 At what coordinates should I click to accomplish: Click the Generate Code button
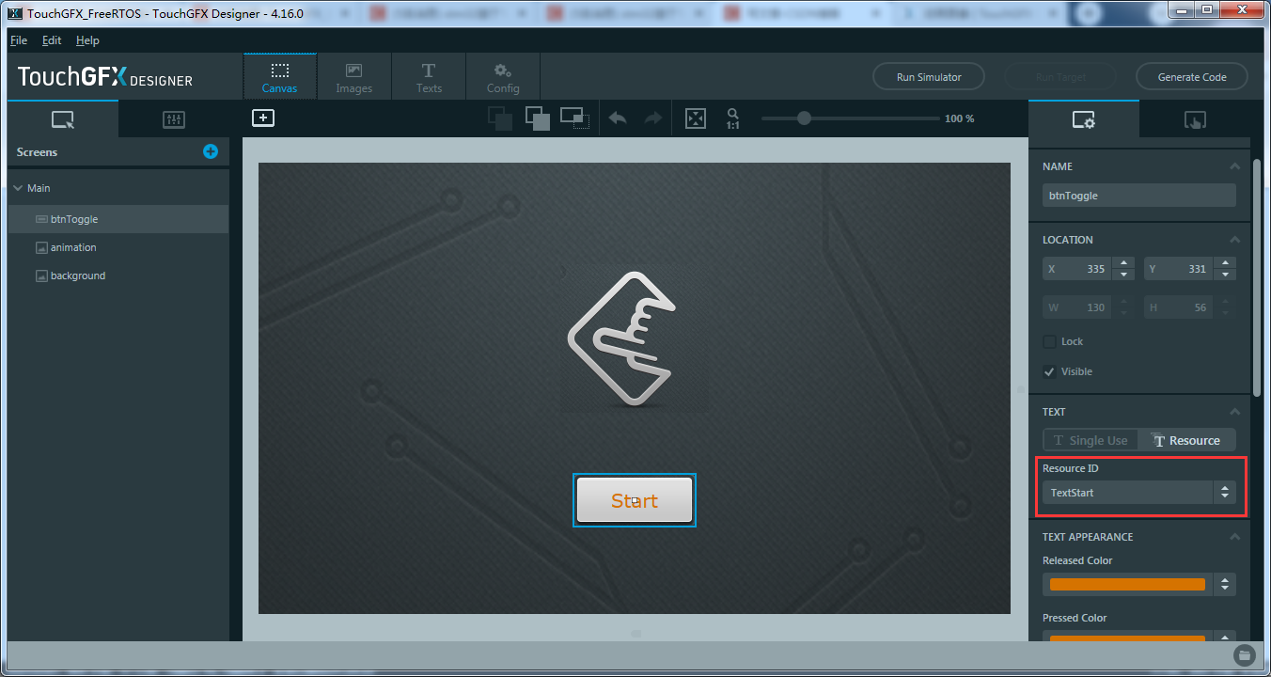coord(1192,77)
